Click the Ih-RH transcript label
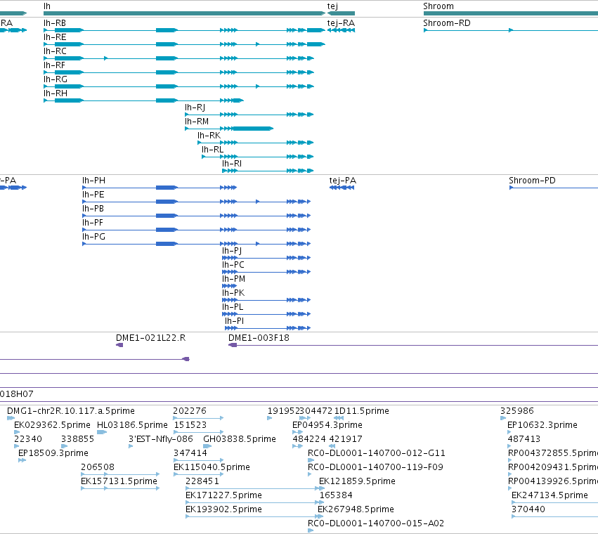 tap(56, 93)
